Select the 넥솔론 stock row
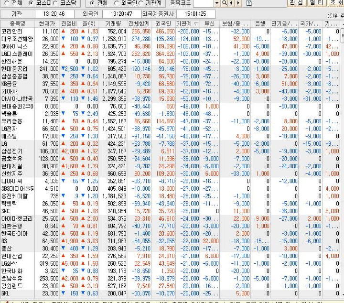344x303 pixels. 170,114
